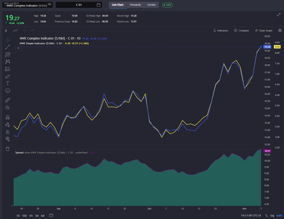Click the Previous Close value
Image resolution: width=284 pixels, height=219 pixels.
coord(74,22)
